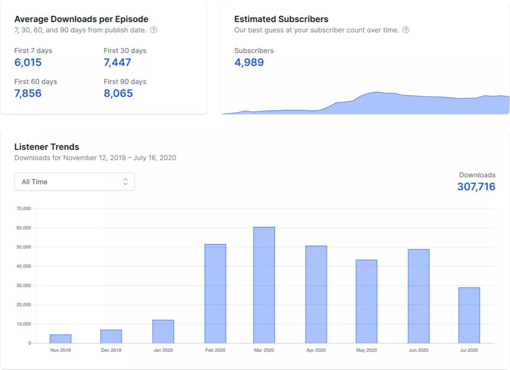Click help icon beside Average Downloads subtitle
Screen dimensions: 510x370
pyautogui.click(x=154, y=30)
